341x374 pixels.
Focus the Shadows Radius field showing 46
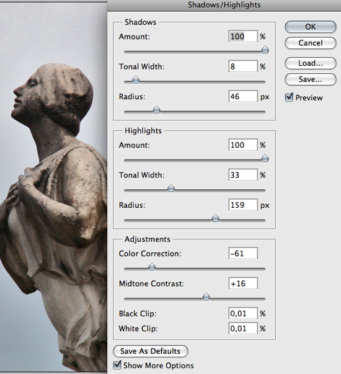[x=243, y=96]
